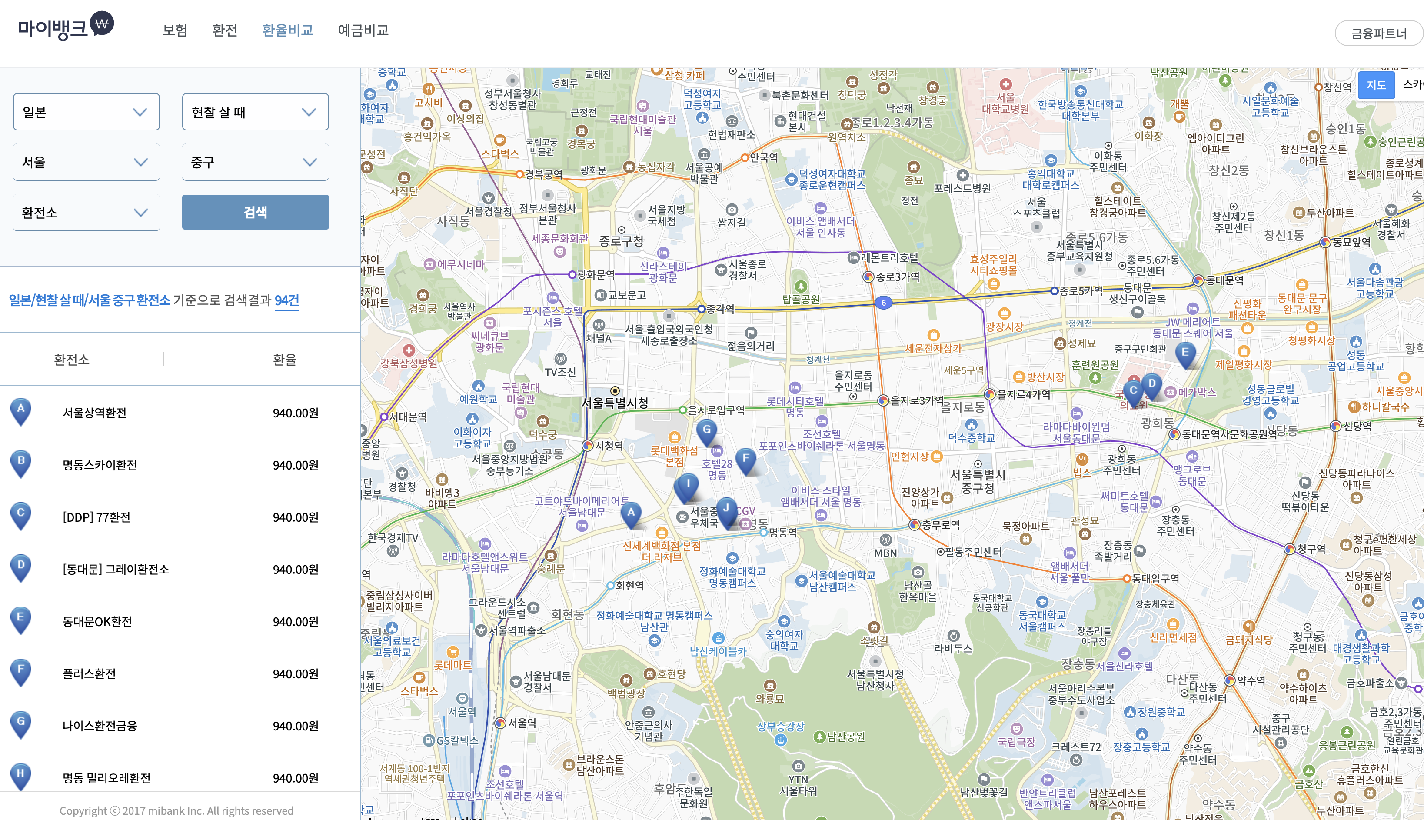1424x820 pixels.
Task: Click map marker E near Dongdaemun
Action: (x=1185, y=353)
